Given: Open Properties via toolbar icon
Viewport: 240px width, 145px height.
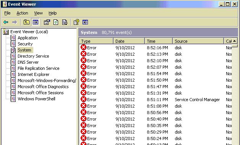Looking at the screenshot, I should pos(47,22).
